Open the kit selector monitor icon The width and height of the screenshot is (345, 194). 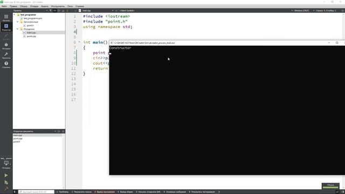pos(6,163)
